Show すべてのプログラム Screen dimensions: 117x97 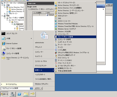[x=17, y=84]
